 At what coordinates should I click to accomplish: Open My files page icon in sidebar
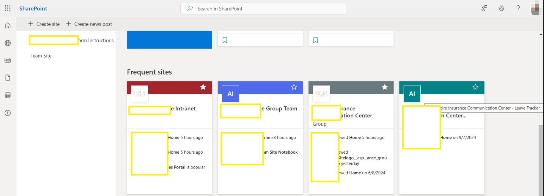[x=8, y=78]
